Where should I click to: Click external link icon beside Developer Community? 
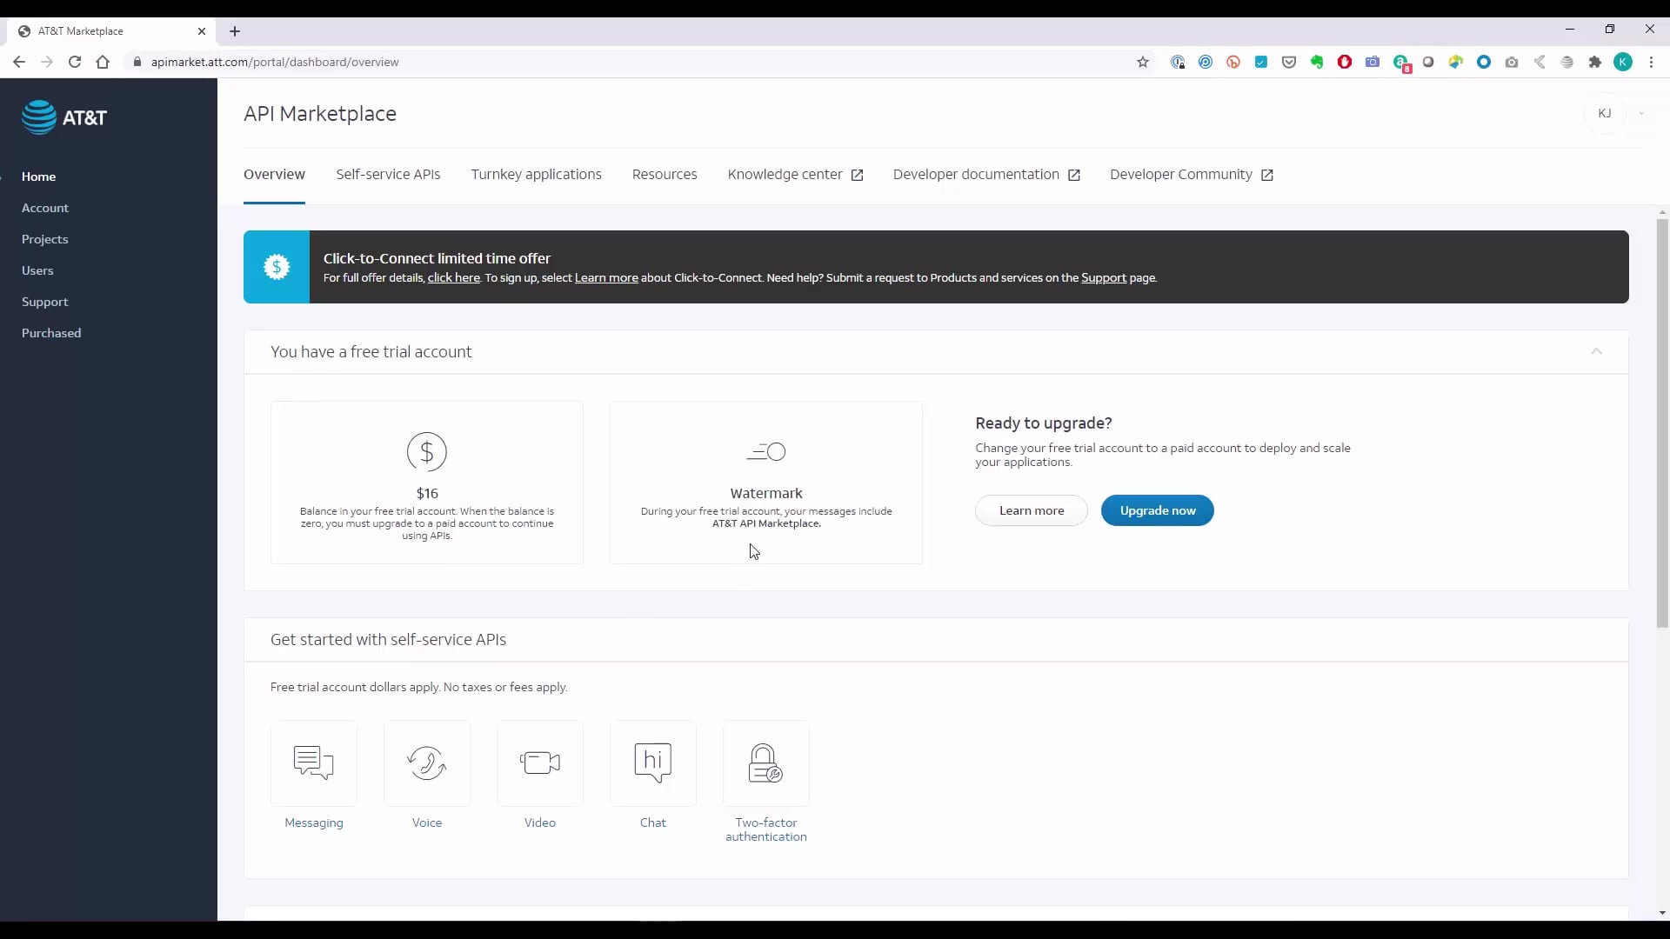coord(1267,176)
